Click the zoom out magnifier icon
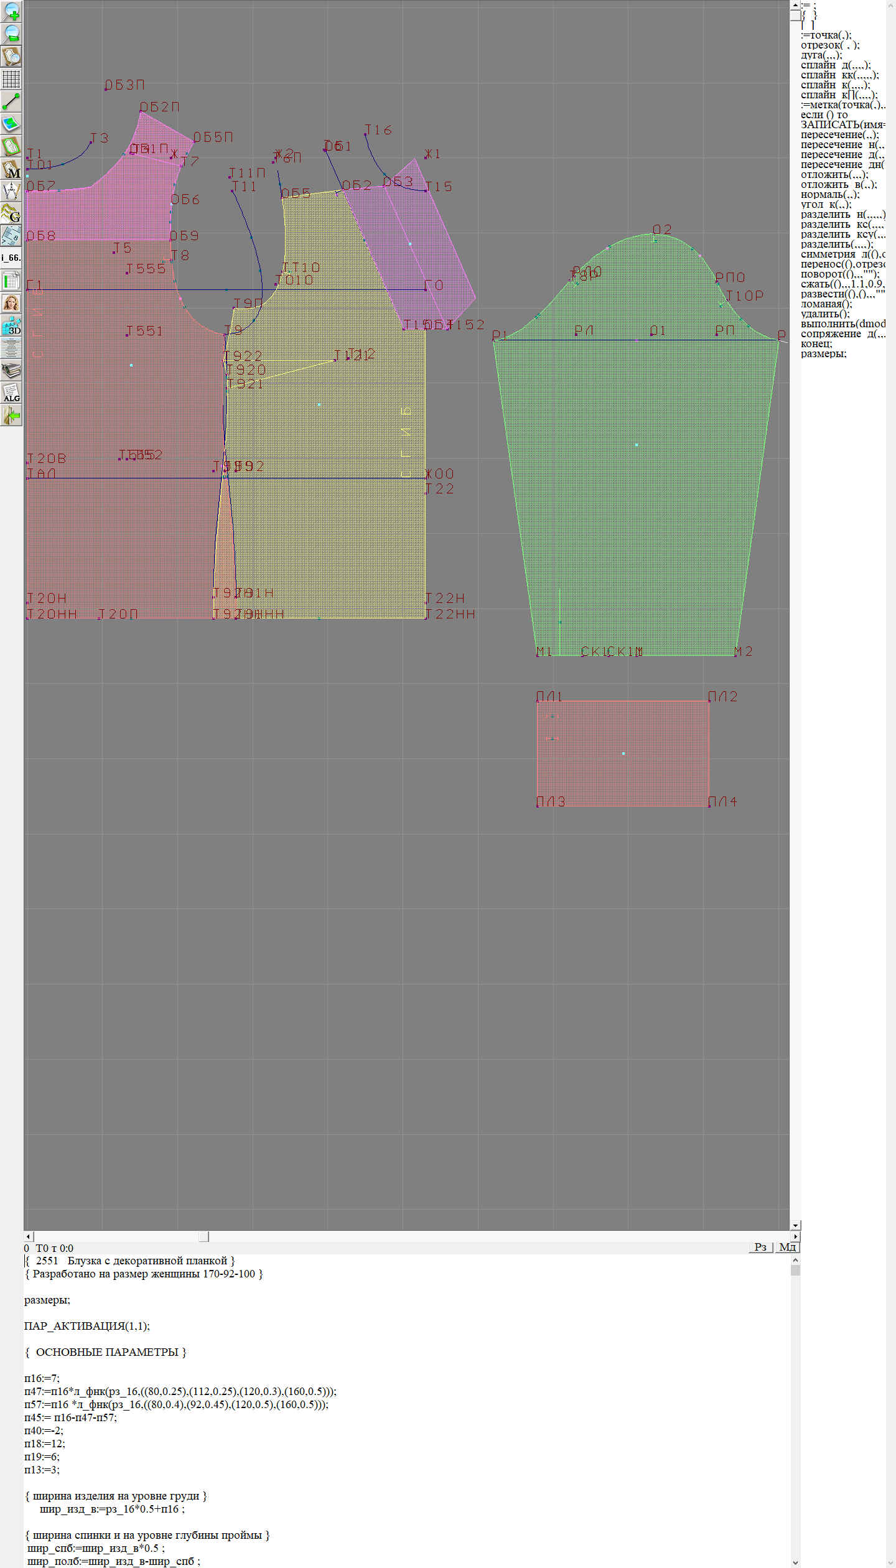Image resolution: width=896 pixels, height=1568 pixels. [11, 34]
